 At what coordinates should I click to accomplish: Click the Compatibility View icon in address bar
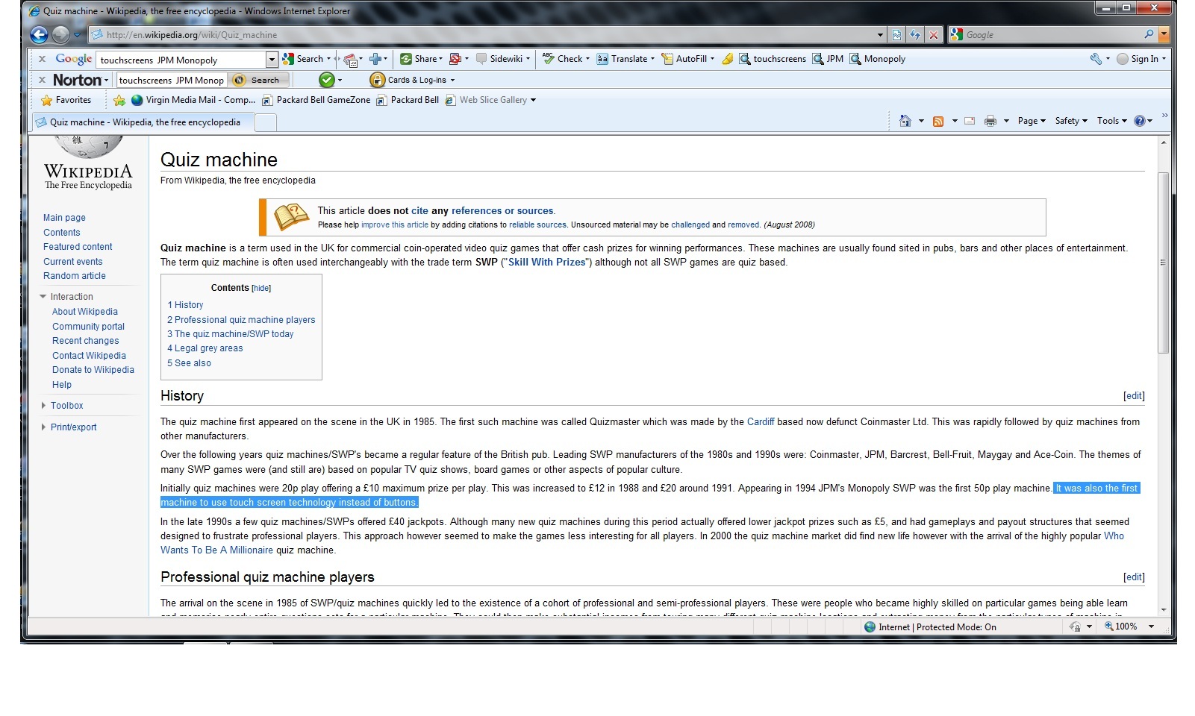click(x=896, y=34)
